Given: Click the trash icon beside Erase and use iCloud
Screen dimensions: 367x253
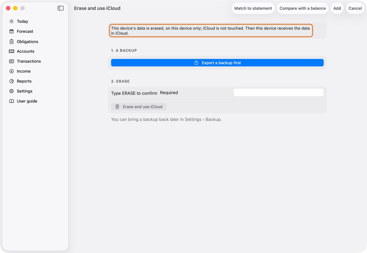Looking at the screenshot, I should point(117,107).
